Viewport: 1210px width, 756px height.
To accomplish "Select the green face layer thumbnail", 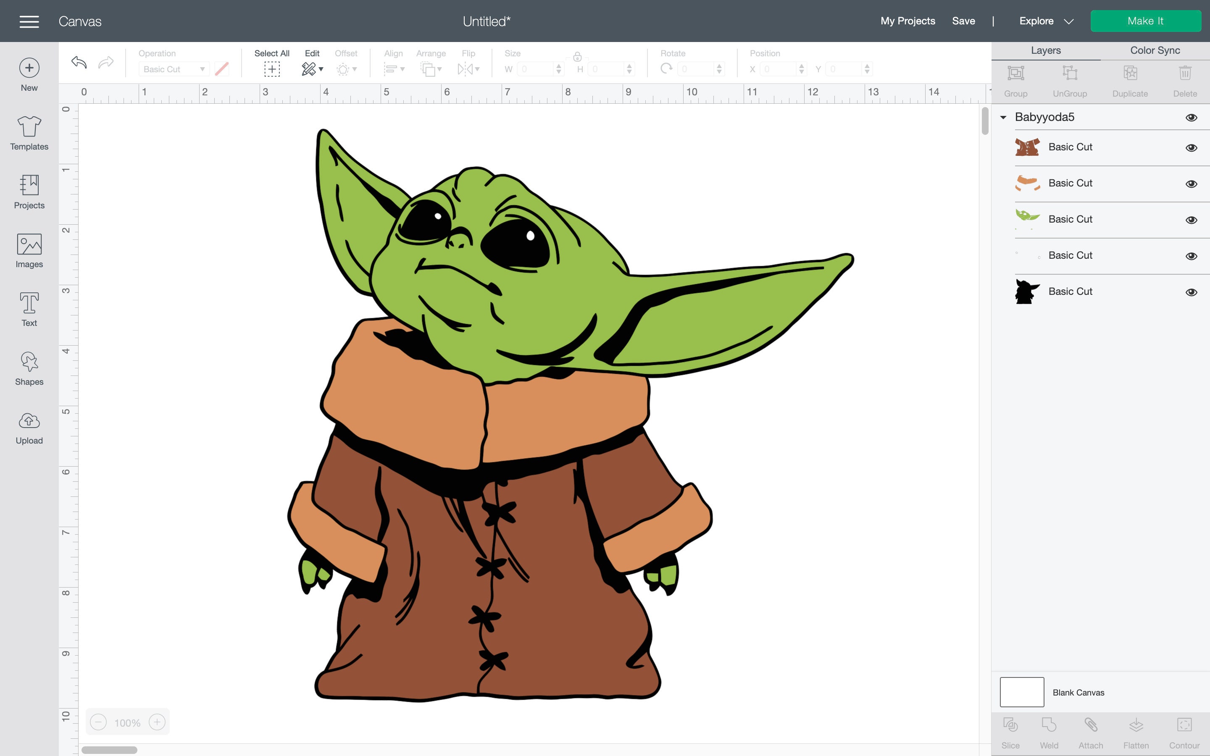I will click(1027, 220).
